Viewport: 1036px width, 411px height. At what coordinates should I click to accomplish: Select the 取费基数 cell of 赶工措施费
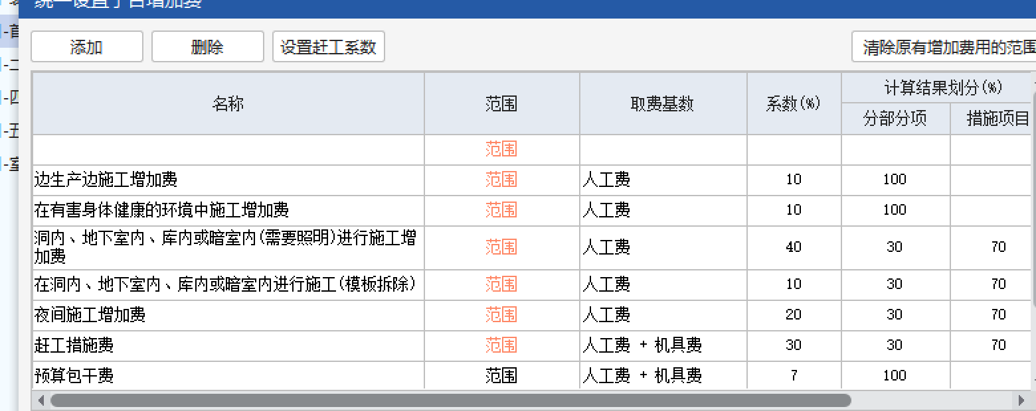pyautogui.click(x=663, y=345)
